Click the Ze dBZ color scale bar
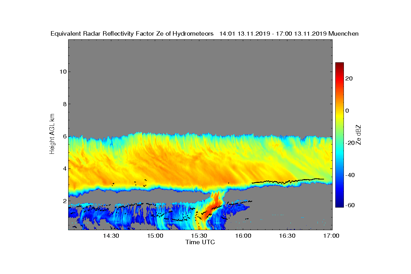 (x=339, y=135)
